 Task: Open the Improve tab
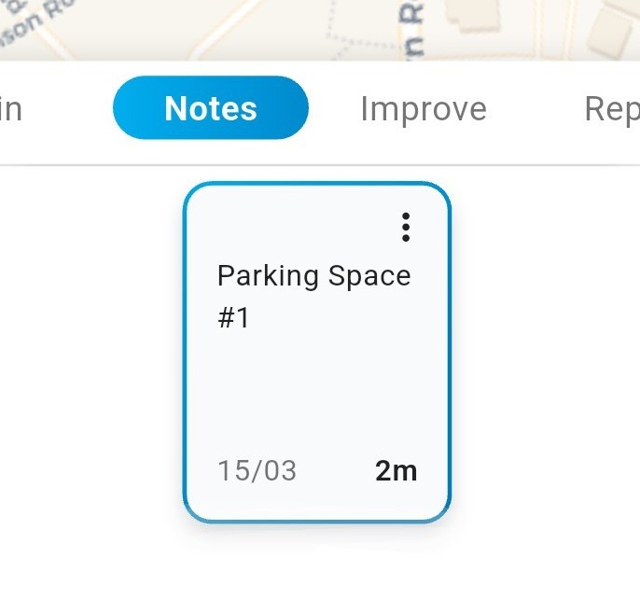point(424,109)
